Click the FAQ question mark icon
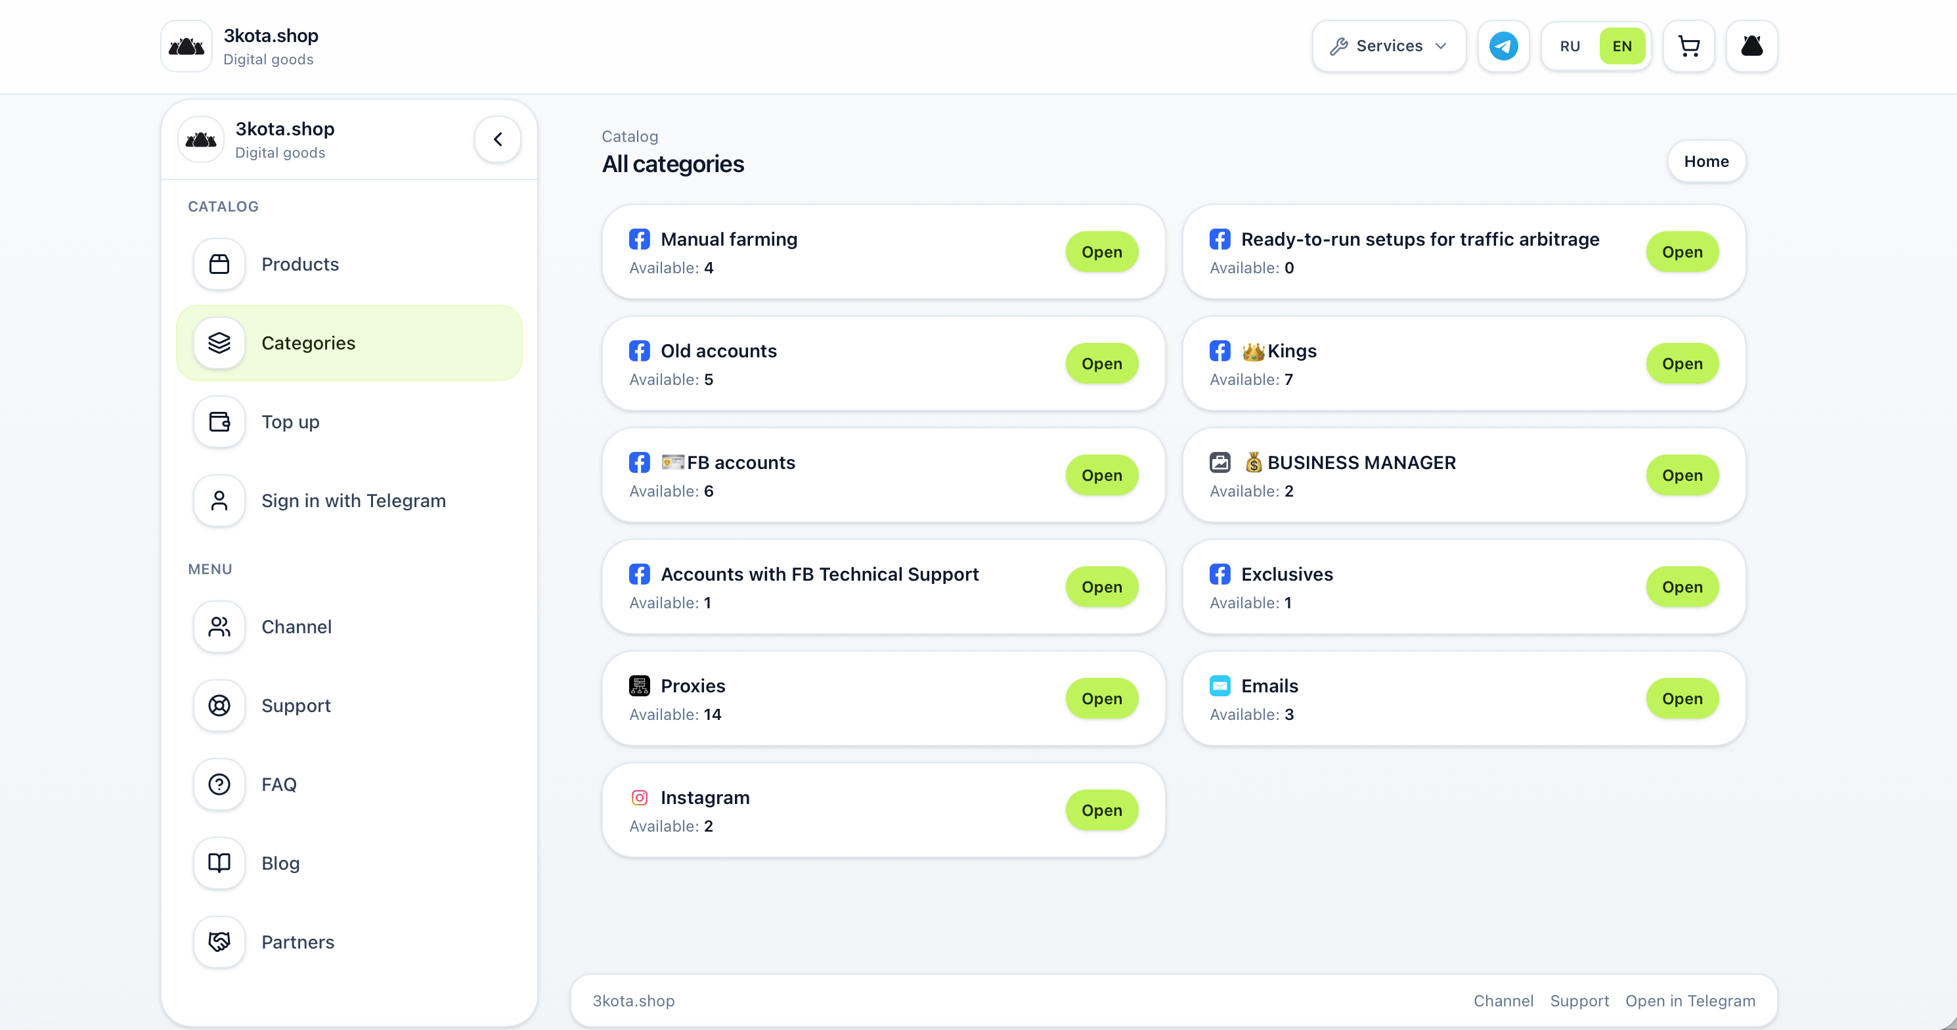 tap(219, 784)
